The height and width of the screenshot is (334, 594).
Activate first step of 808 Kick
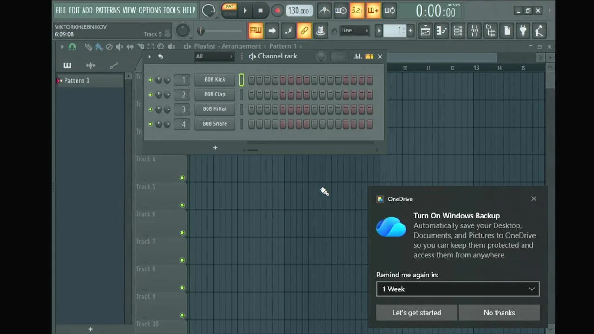tap(252, 80)
